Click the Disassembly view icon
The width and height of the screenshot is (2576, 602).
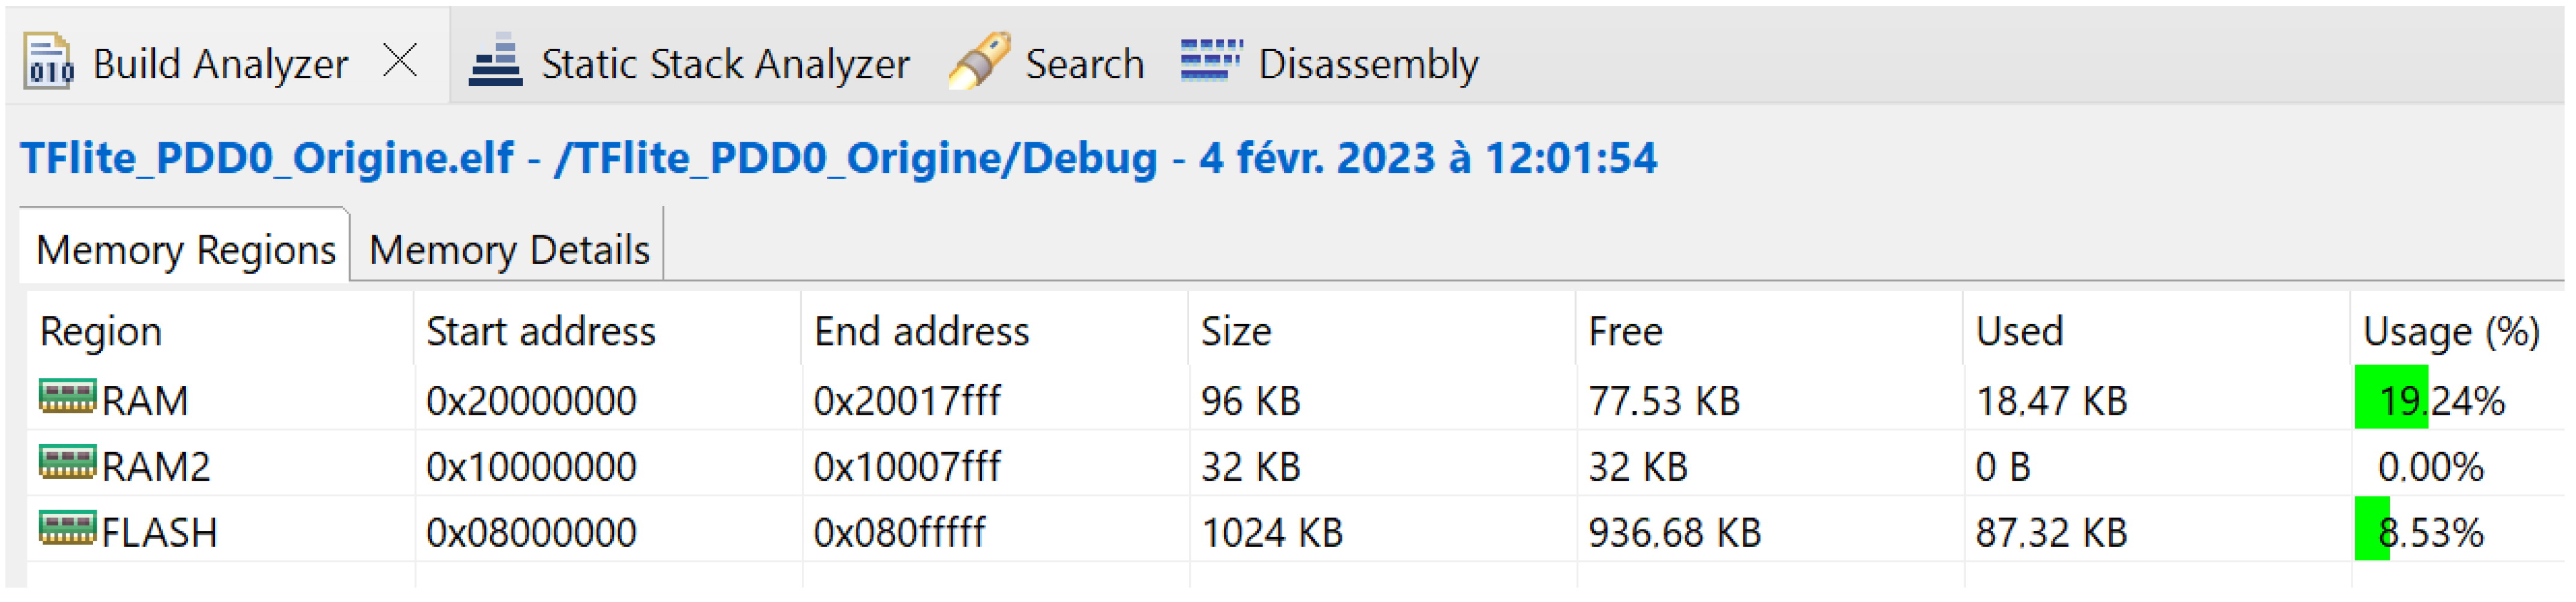[1210, 61]
